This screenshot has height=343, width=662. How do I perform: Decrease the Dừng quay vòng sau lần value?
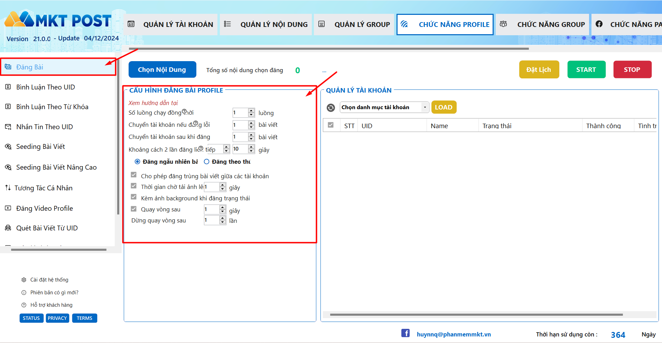(x=223, y=222)
